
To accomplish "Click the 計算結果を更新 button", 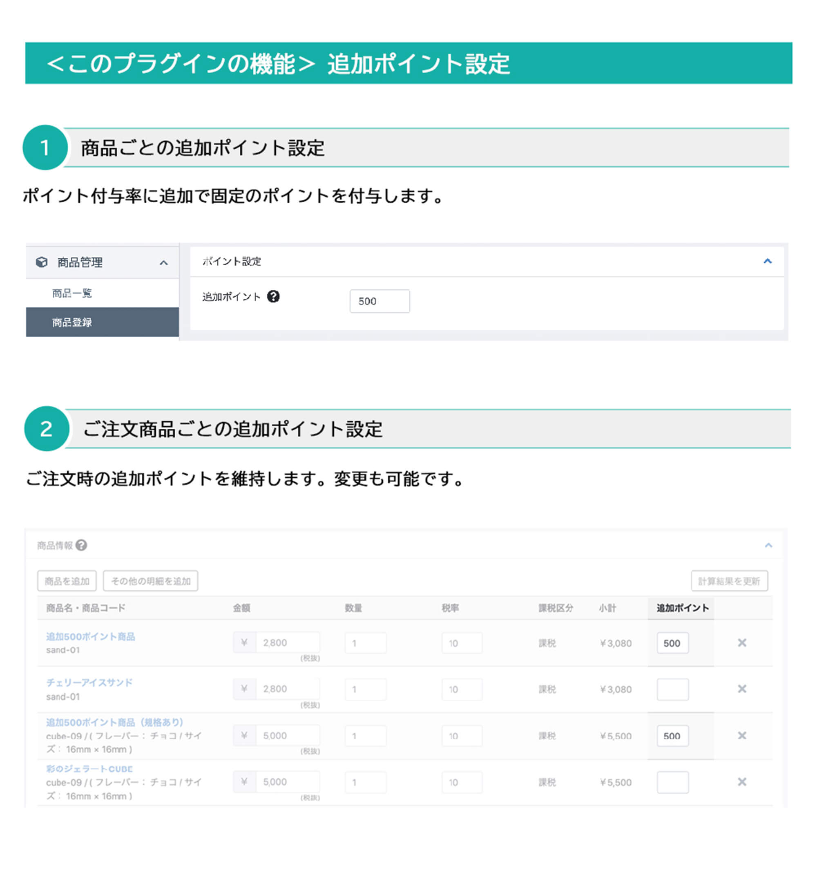I will [729, 581].
